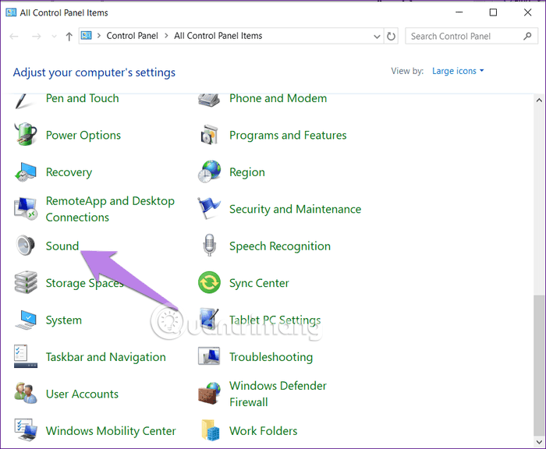This screenshot has width=546, height=449.
Task: Click the Security and Maintenance flag icon
Action: (x=209, y=208)
